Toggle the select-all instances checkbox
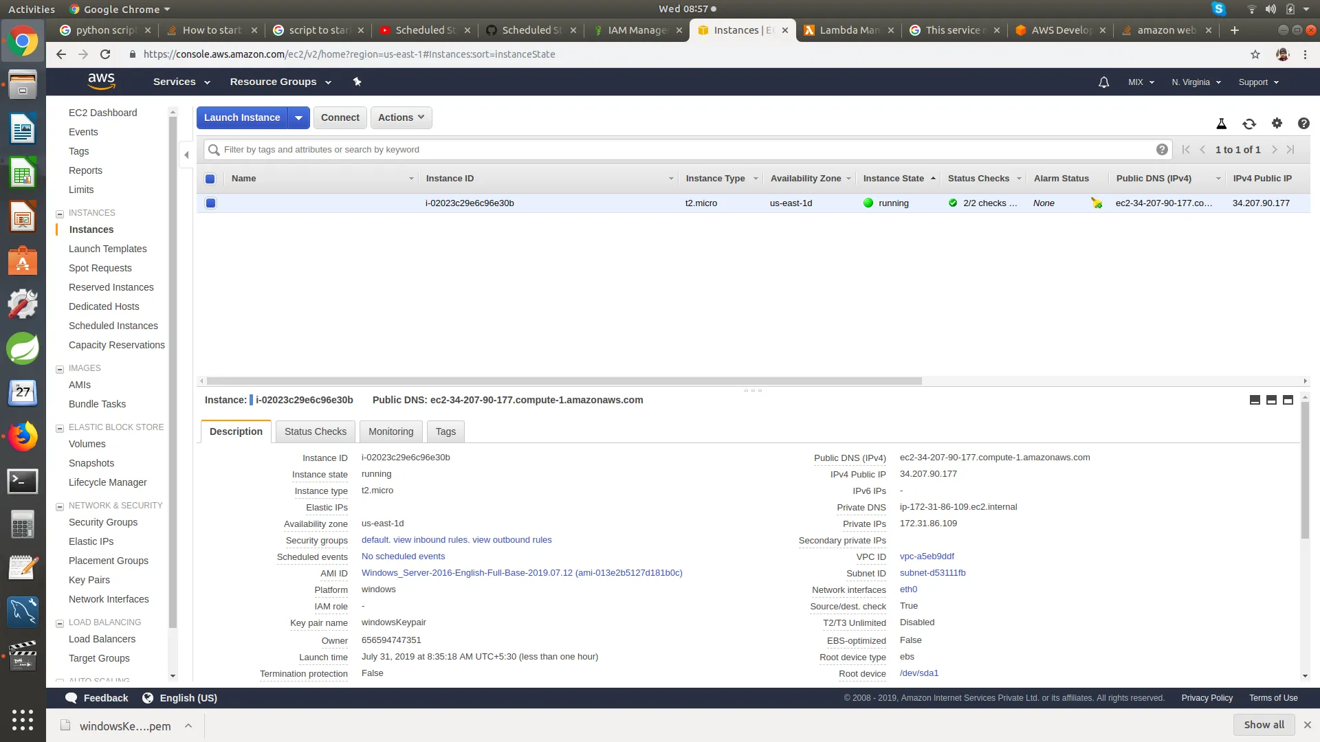Viewport: 1320px width, 742px height. click(210, 179)
